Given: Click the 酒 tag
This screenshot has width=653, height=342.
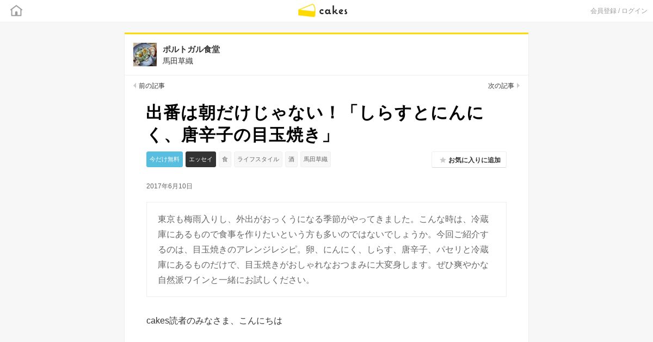Looking at the screenshot, I should tap(291, 159).
